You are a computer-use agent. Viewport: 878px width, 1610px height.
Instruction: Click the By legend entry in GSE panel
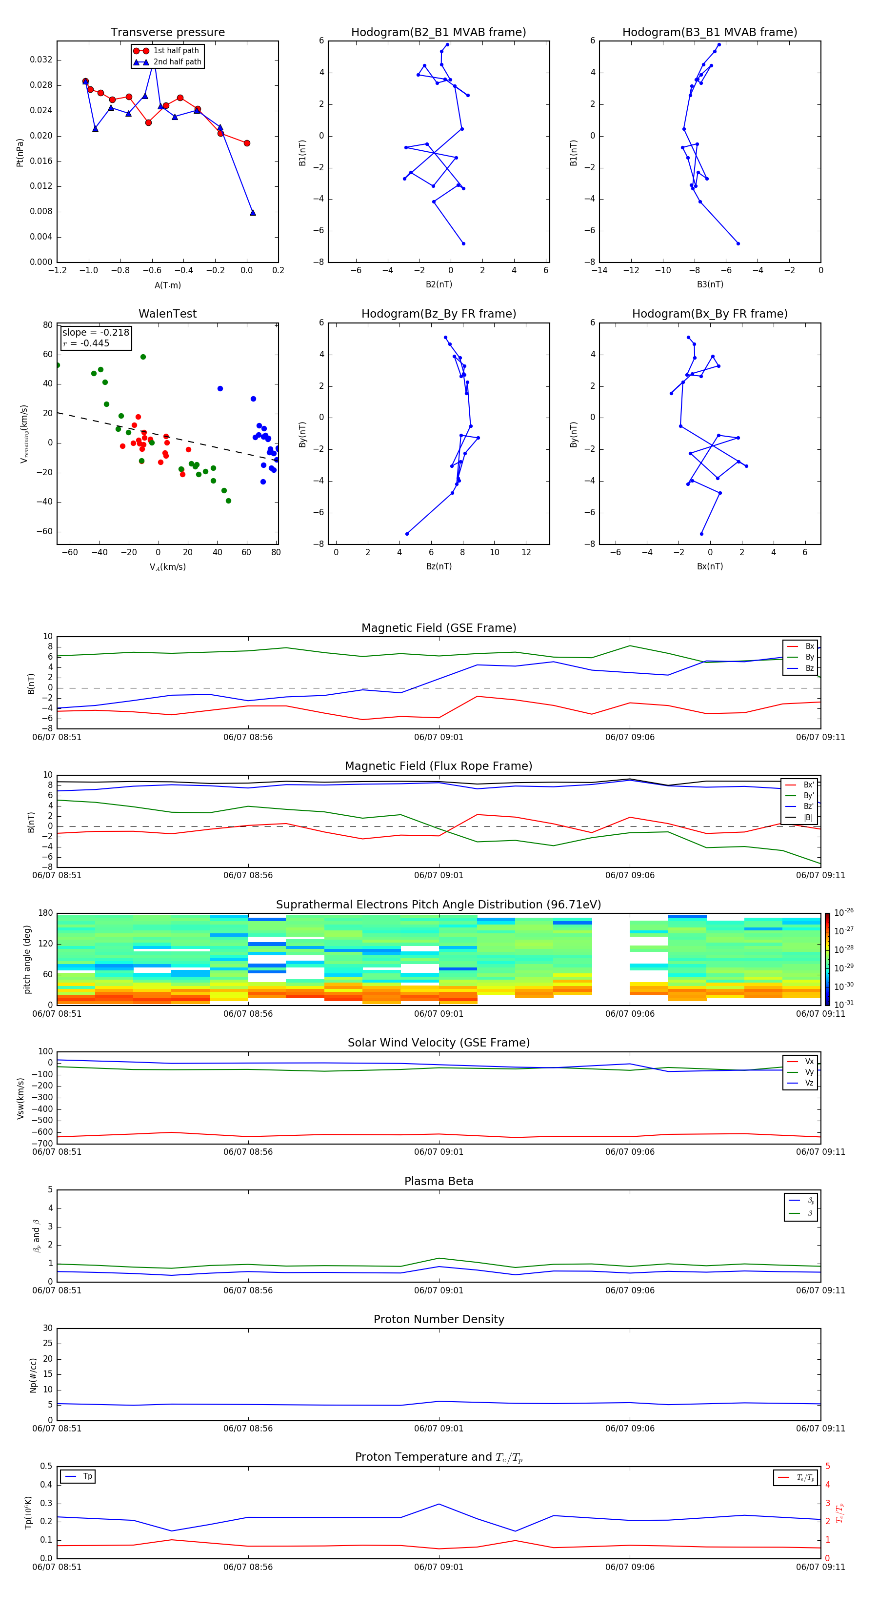point(800,657)
